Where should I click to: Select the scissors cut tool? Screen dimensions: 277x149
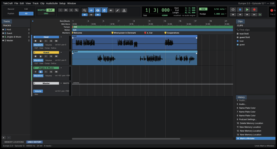124,11
